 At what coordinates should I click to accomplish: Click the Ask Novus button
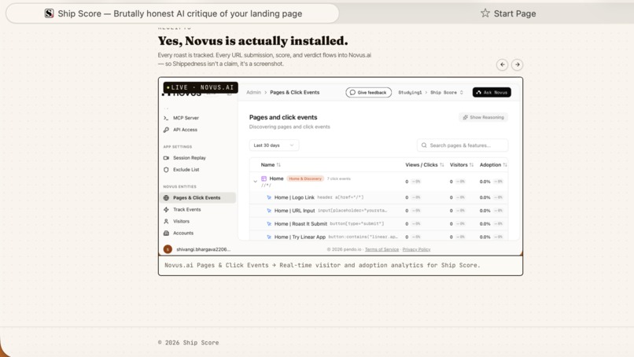pyautogui.click(x=492, y=93)
